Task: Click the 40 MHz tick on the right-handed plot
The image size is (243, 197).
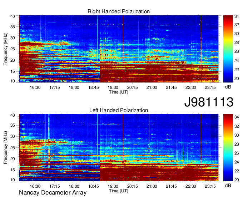Action: pos(13,16)
